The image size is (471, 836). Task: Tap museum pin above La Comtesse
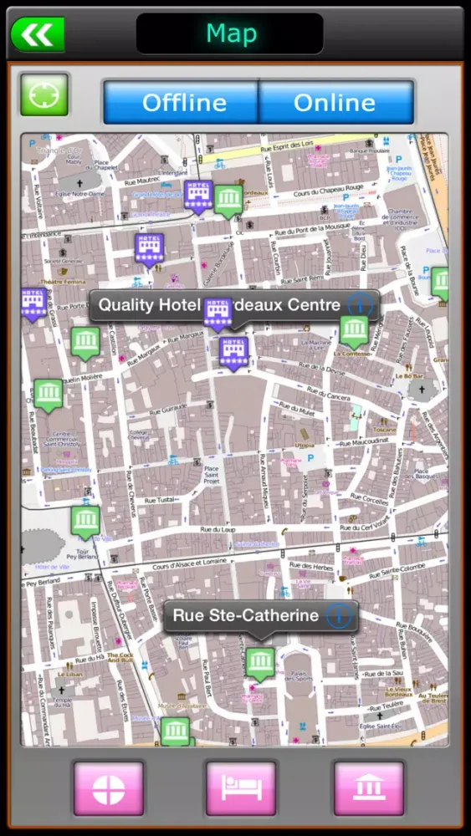[354, 332]
